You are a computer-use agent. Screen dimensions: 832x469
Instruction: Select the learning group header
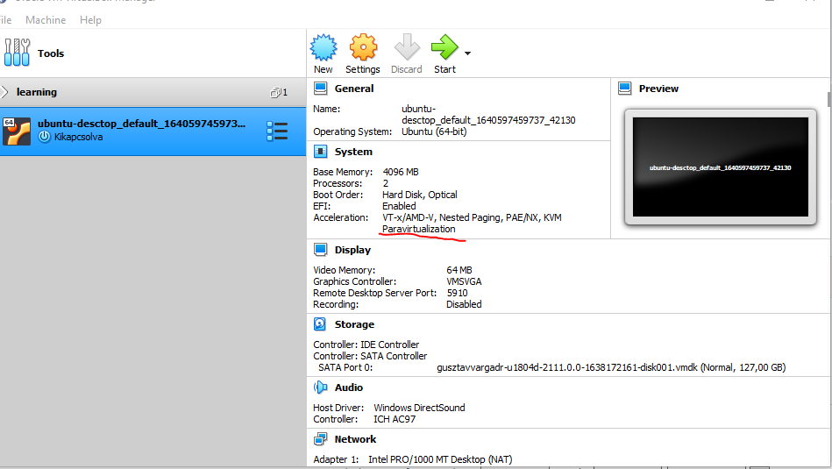pos(153,92)
